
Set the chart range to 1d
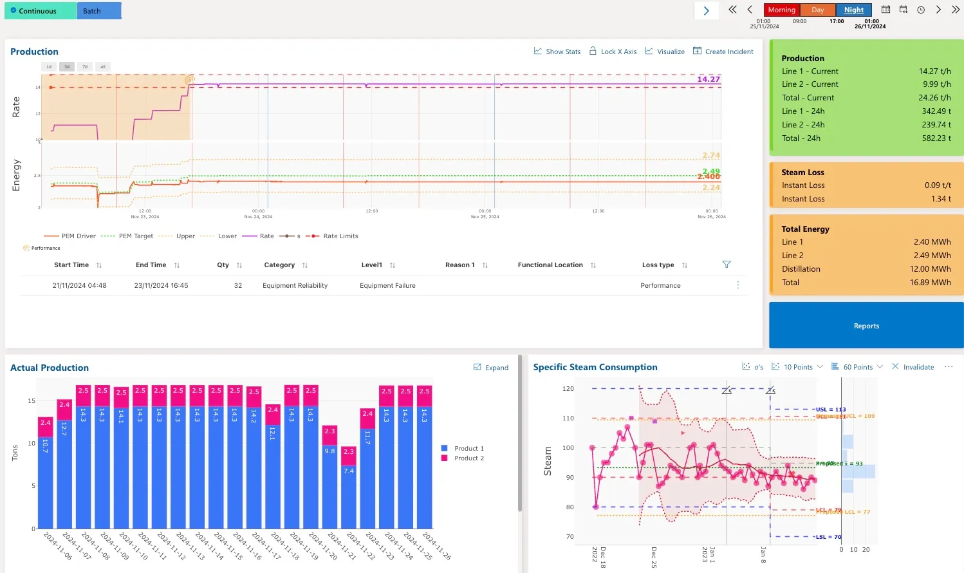(x=49, y=66)
